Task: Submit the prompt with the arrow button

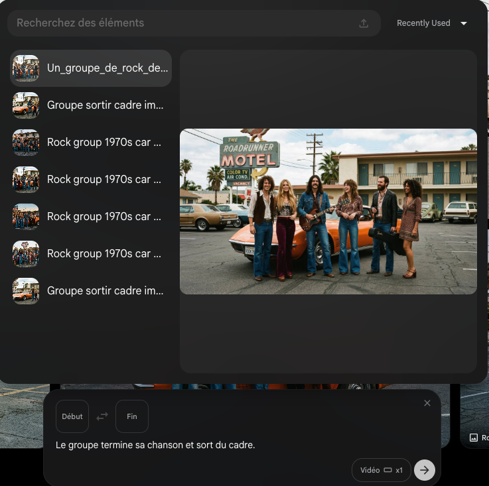Action: [425, 470]
